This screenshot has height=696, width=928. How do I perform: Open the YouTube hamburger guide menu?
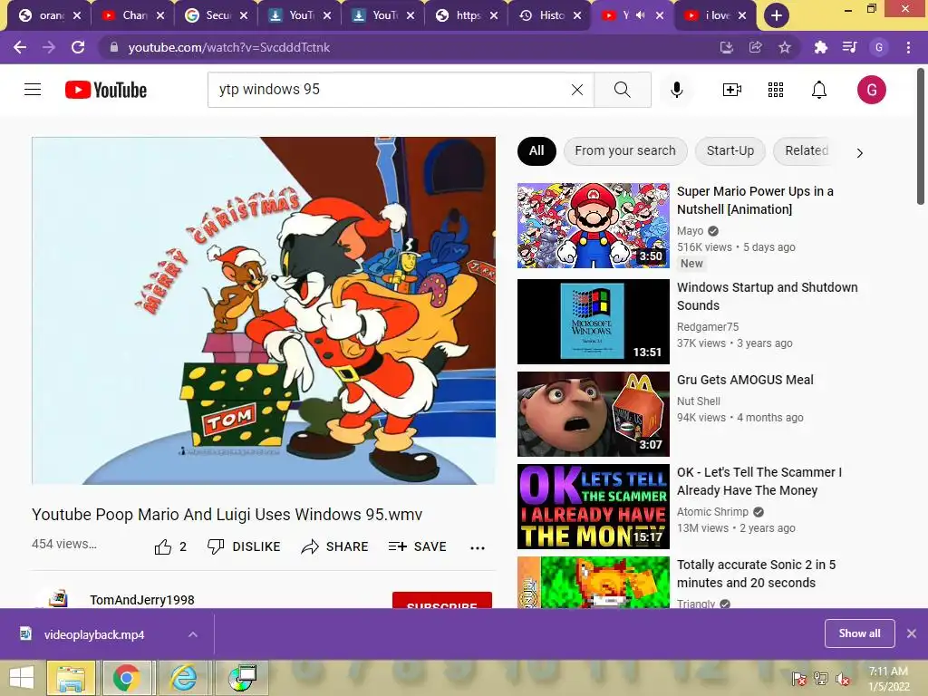(33, 90)
